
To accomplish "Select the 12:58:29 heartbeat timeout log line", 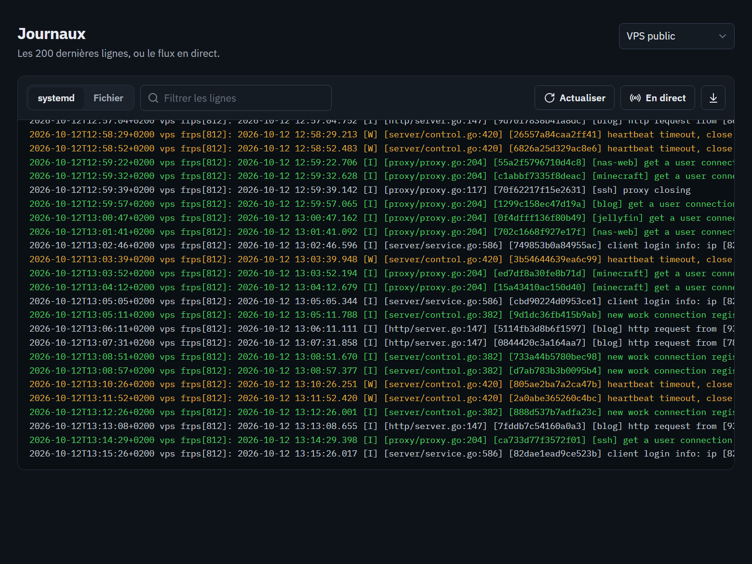I will [381, 134].
